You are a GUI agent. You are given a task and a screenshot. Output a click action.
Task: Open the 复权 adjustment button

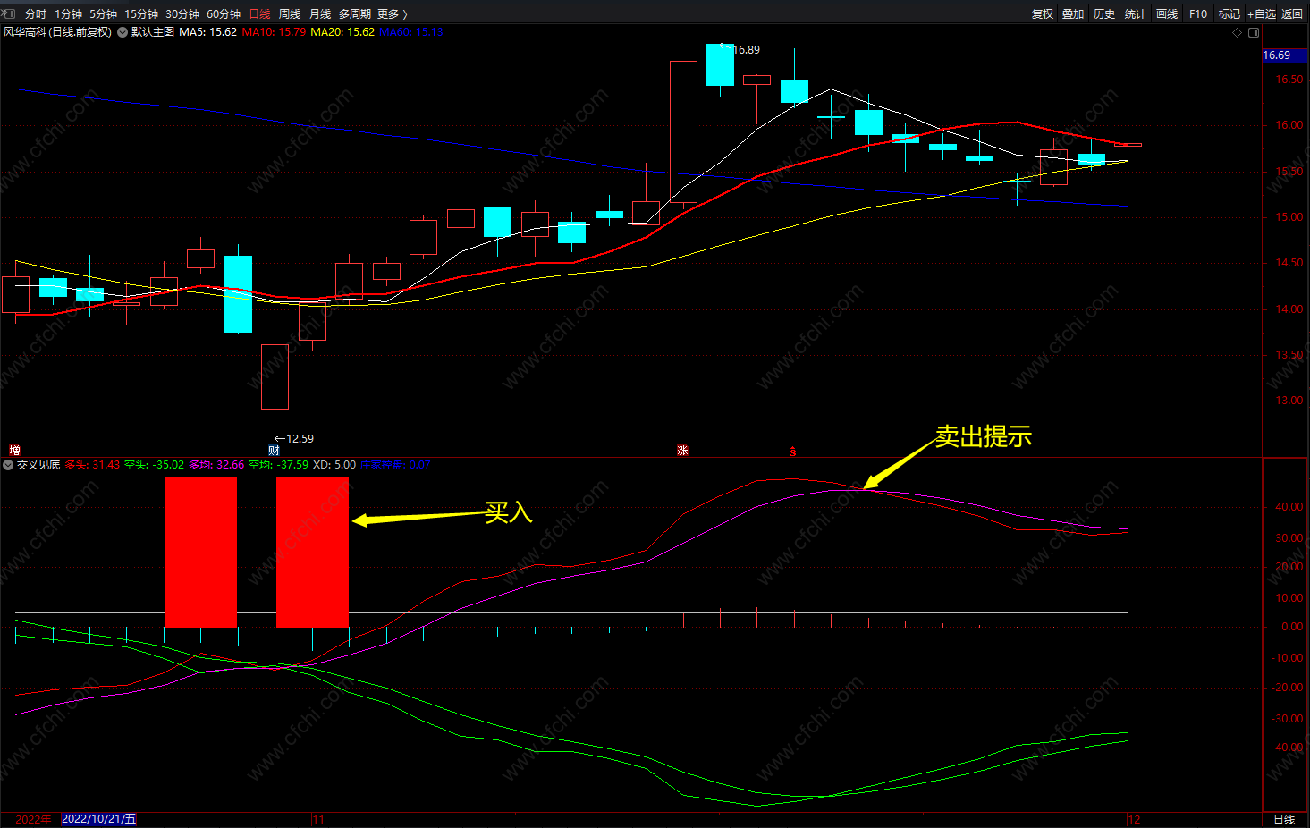click(x=1043, y=13)
